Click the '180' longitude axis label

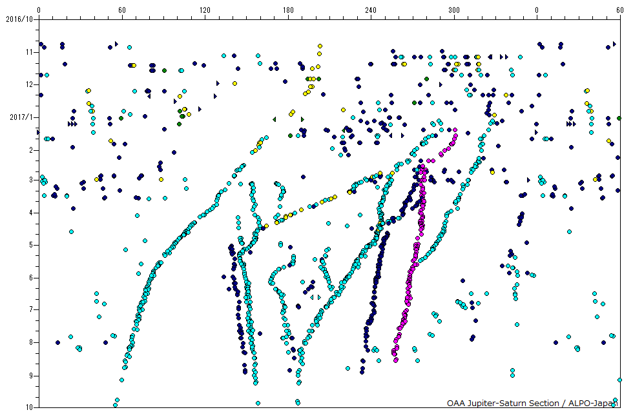288,10
